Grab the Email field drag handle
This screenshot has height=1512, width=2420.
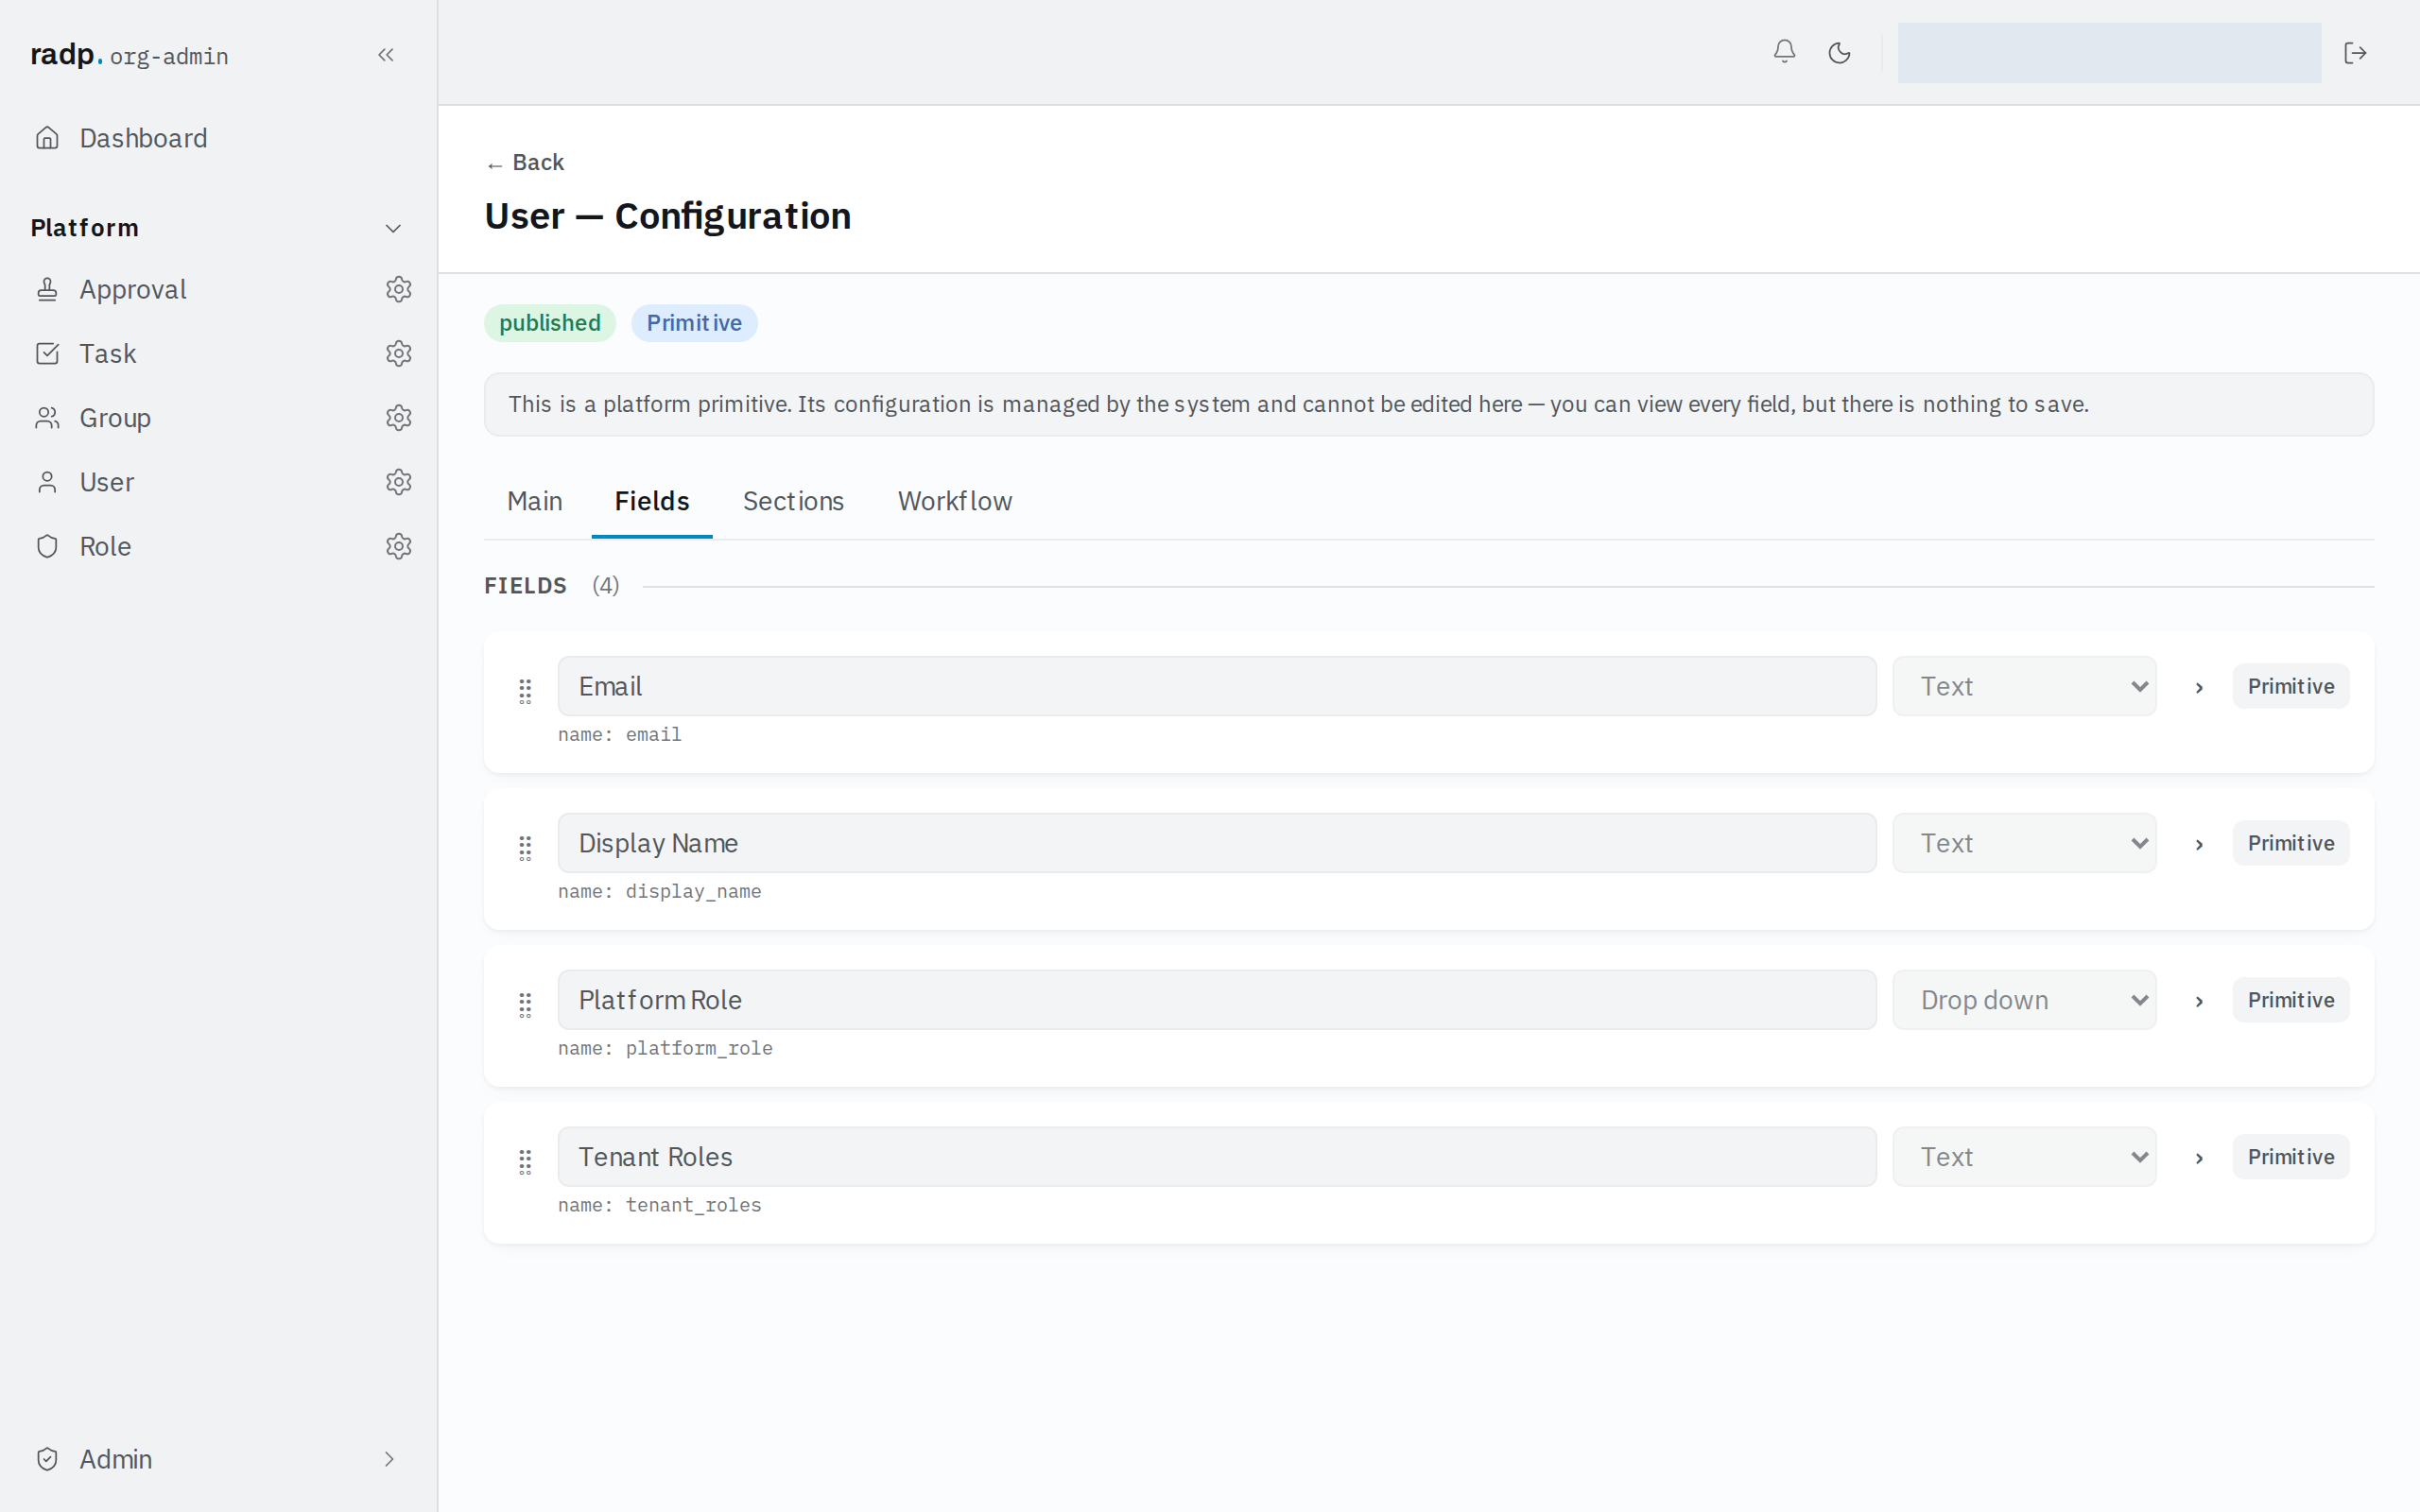tap(525, 691)
